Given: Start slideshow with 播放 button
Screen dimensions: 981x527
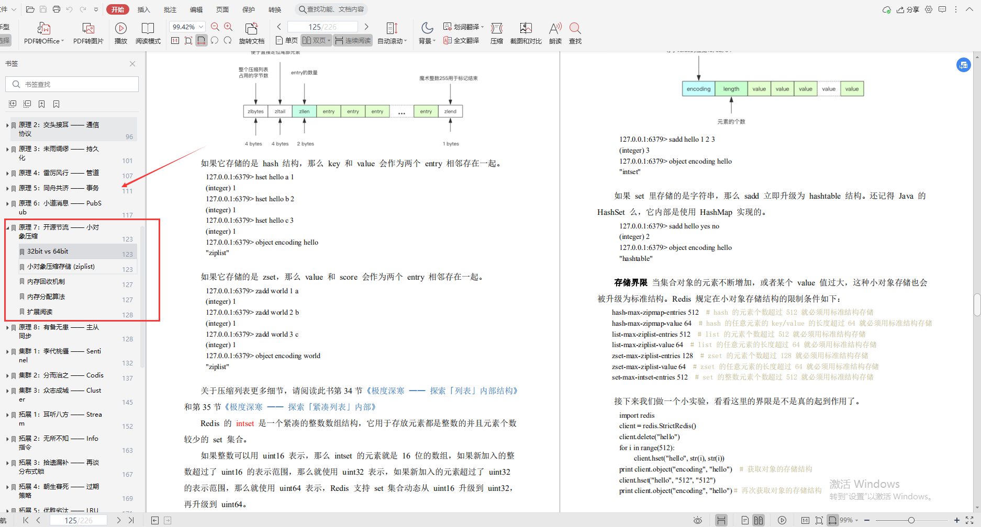Looking at the screenshot, I should pos(121,33).
